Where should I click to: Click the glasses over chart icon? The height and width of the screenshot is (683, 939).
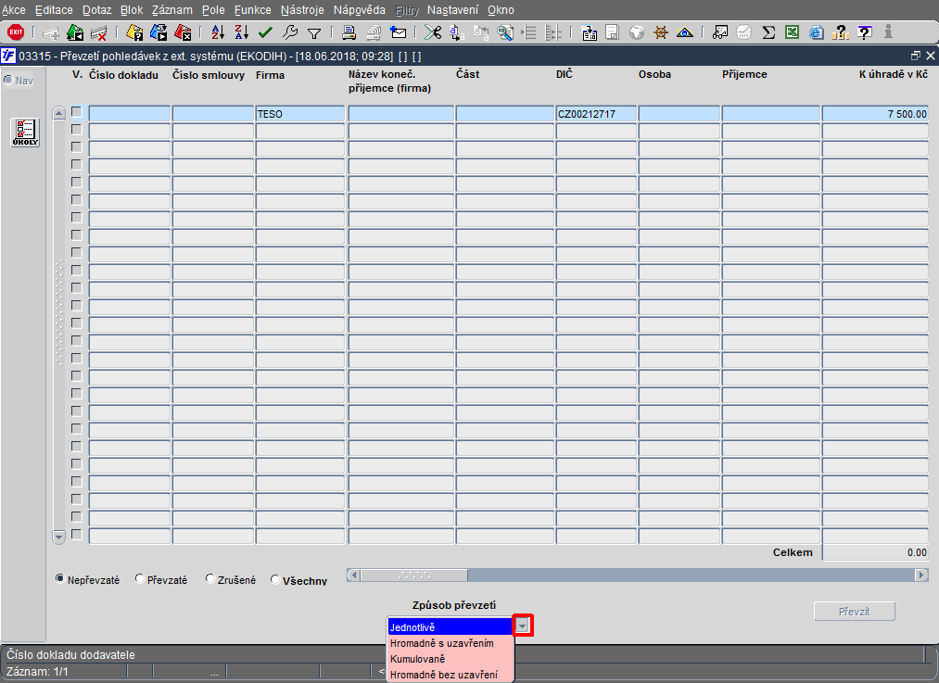(x=720, y=32)
